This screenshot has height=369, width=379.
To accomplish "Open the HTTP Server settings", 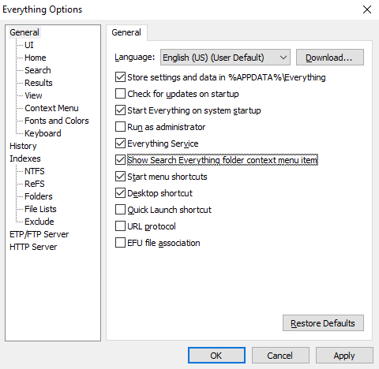I will tap(33, 247).
